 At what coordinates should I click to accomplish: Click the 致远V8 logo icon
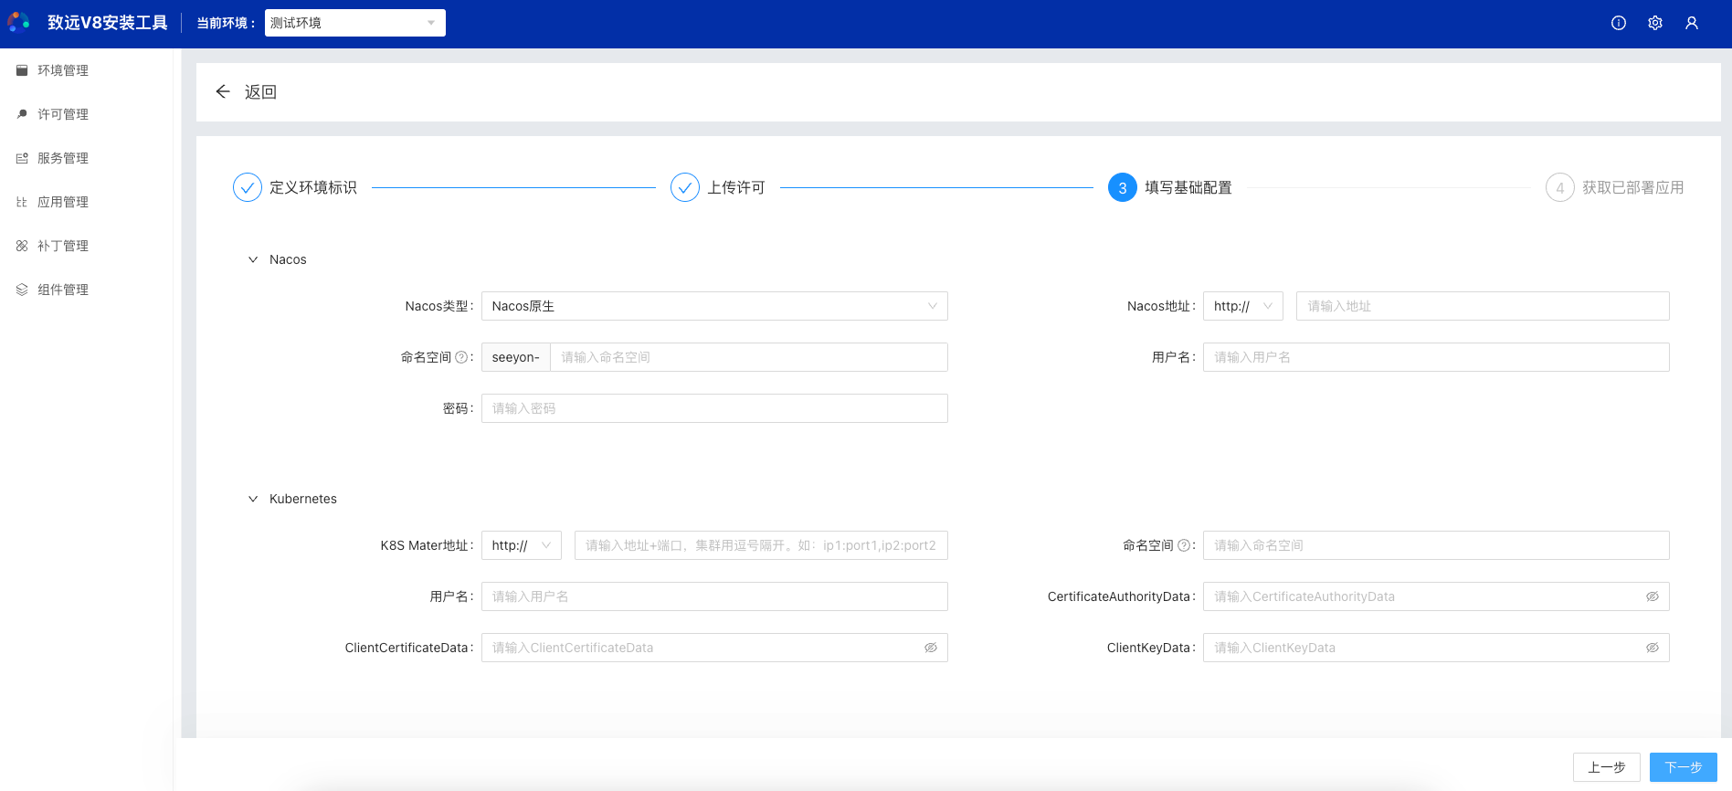19,22
